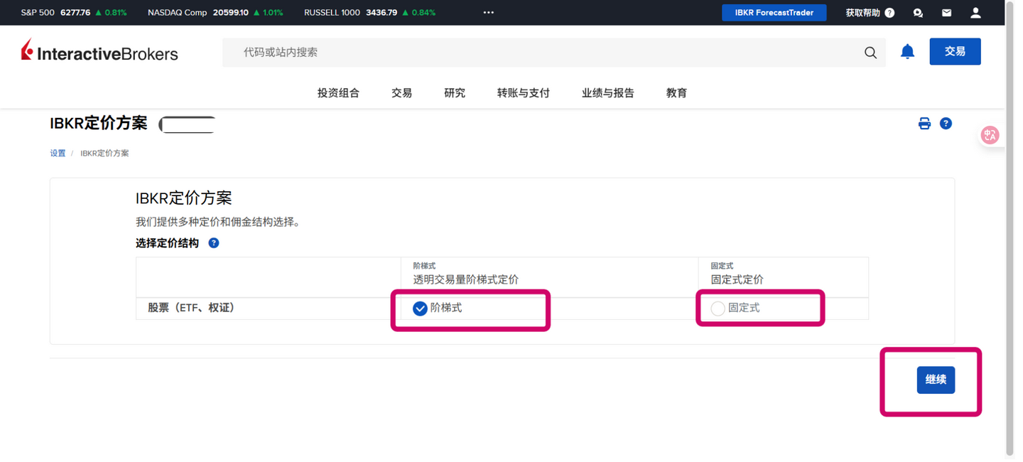The height and width of the screenshot is (462, 1023).
Task: Expand more market indices via ellipsis
Action: (x=488, y=12)
